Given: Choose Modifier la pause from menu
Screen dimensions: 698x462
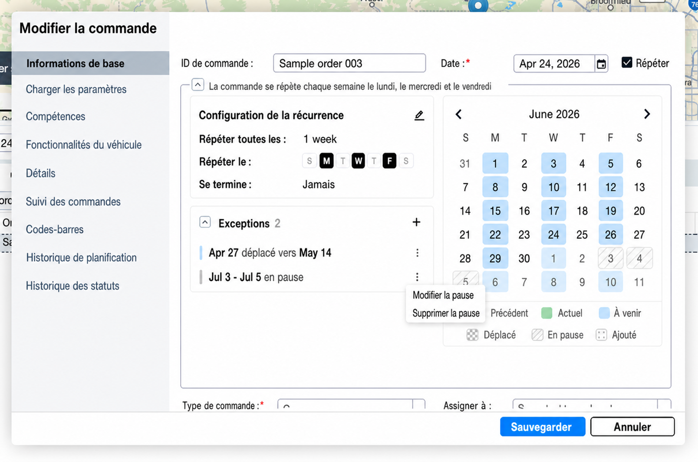Looking at the screenshot, I should click(443, 296).
